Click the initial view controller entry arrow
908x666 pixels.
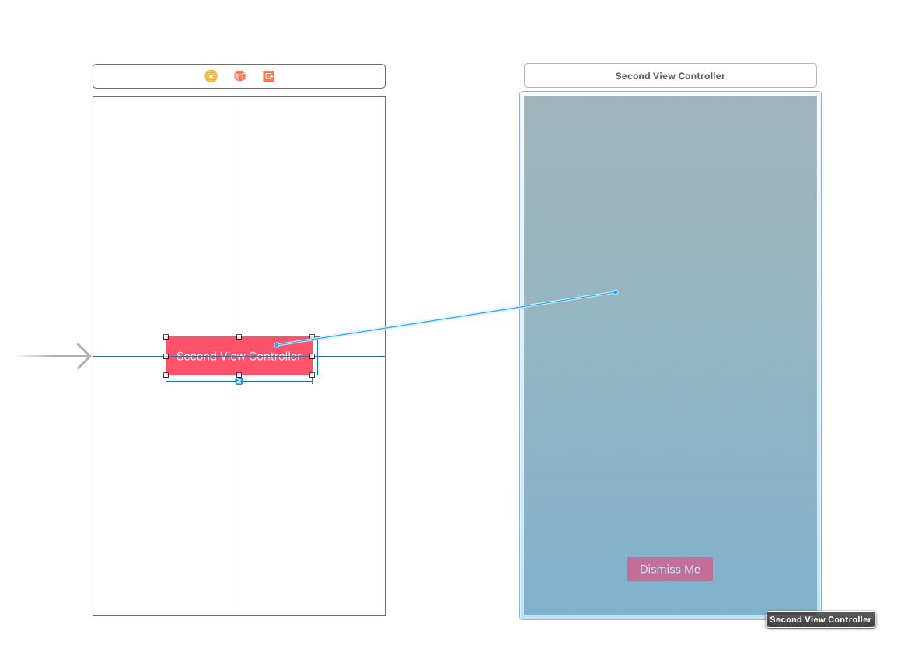(x=54, y=356)
